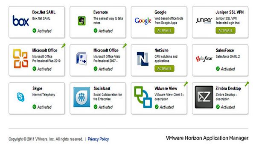This screenshot has height=155, width=256.
Task: Click the Juniper Networks logo
Action: (x=204, y=20)
